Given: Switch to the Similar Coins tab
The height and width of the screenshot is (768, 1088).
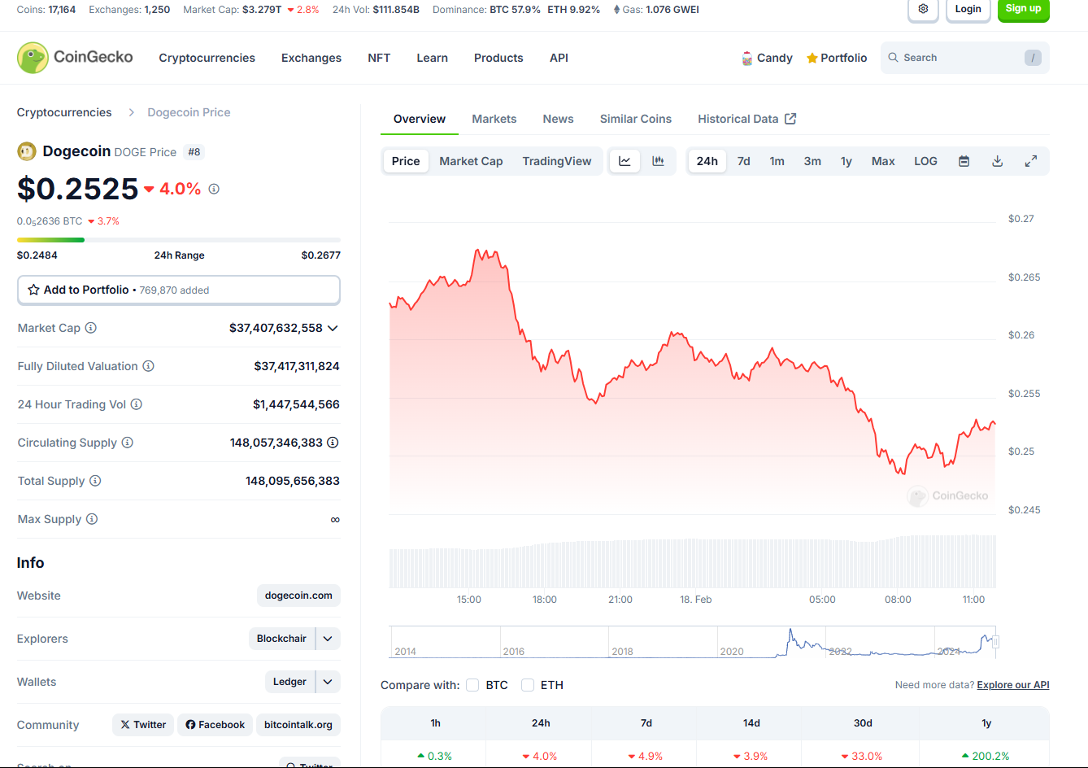Looking at the screenshot, I should click(636, 119).
